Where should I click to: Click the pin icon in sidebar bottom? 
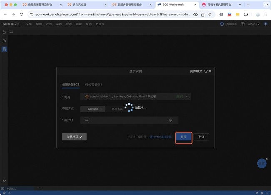[x=4, y=181]
